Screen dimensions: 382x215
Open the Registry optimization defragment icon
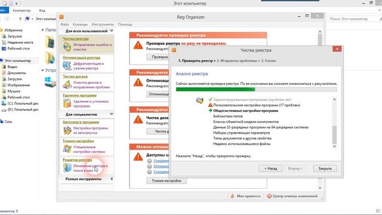(x=67, y=66)
